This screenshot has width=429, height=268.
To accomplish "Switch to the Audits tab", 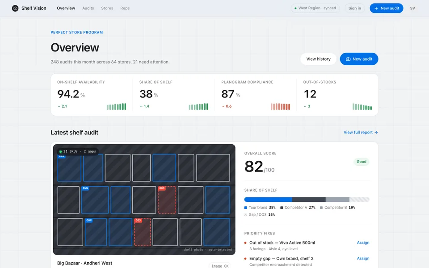I will coord(88,8).
